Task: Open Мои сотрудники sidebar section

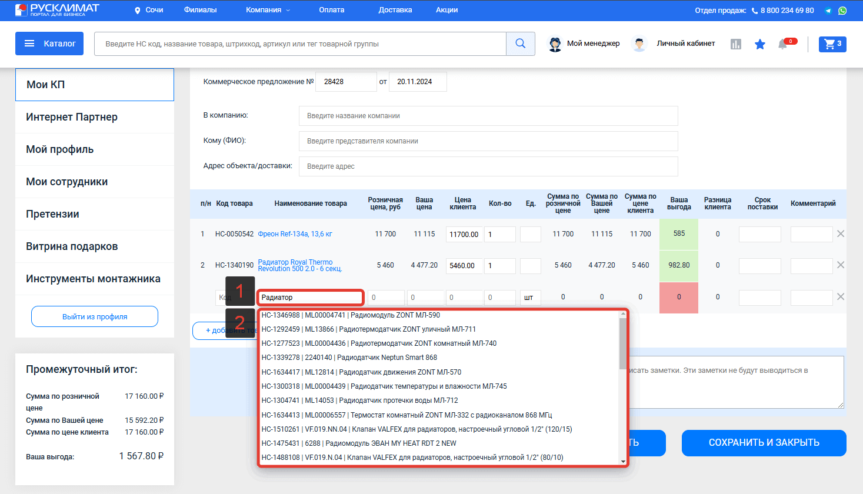Action: 95,182
